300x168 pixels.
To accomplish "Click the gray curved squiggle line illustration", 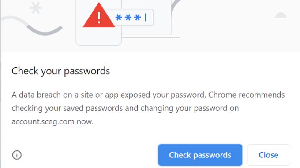I will point(32,26).
